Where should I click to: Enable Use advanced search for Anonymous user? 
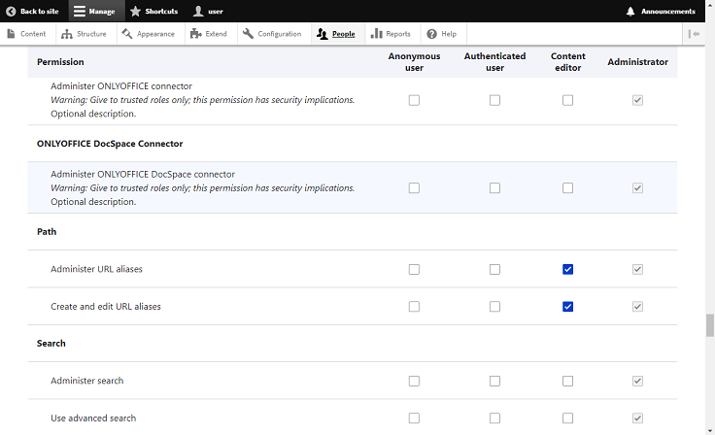(x=414, y=418)
